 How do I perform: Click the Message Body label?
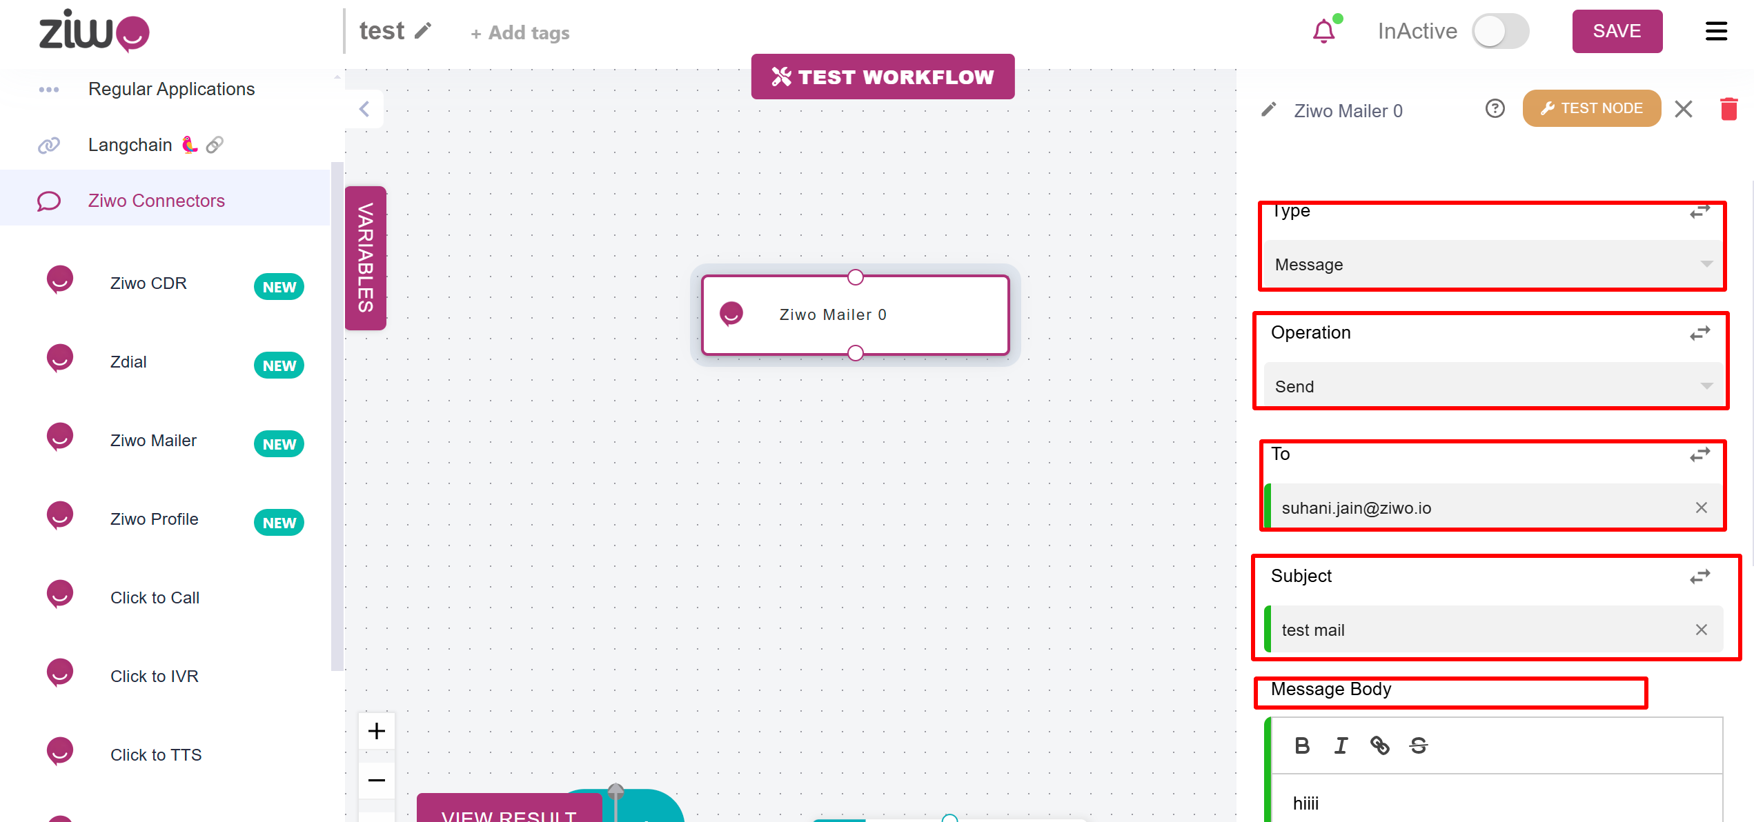1330,689
